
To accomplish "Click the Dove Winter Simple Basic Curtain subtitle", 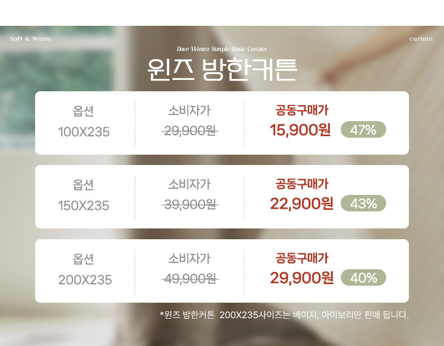I will pos(221,49).
